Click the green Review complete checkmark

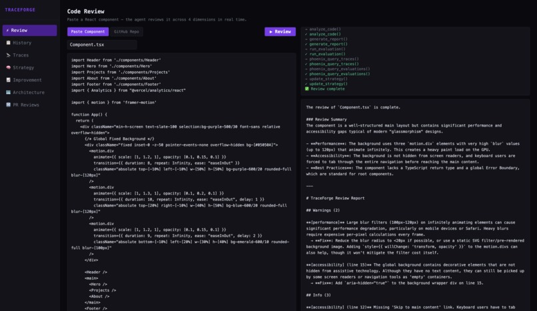(307, 89)
